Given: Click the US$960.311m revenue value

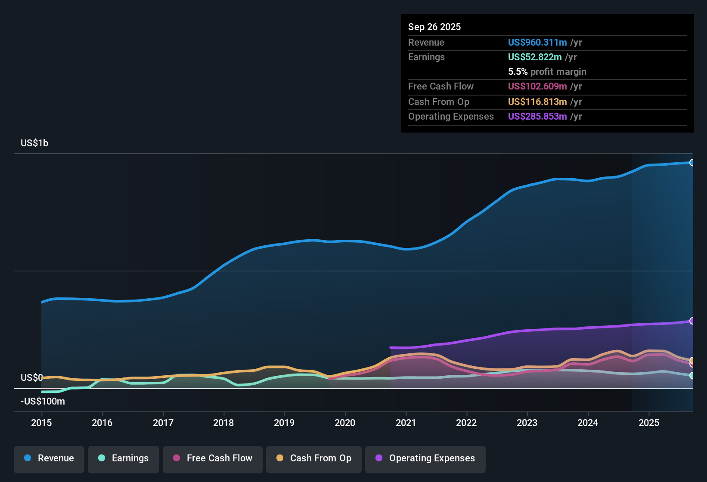Looking at the screenshot, I should tap(537, 42).
